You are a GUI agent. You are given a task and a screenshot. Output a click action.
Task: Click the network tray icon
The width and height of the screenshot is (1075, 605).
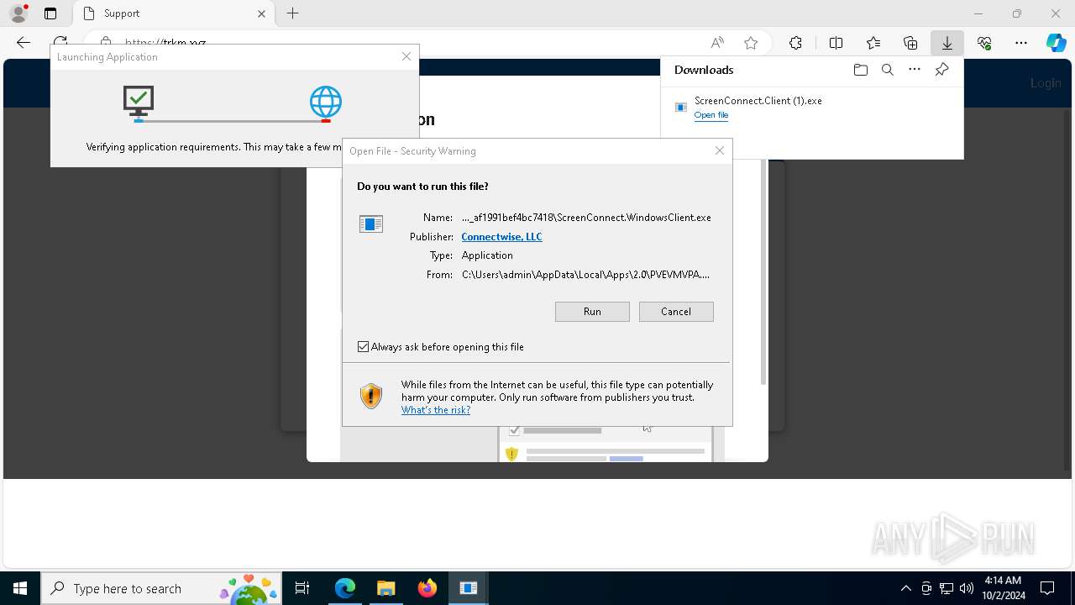pyautogui.click(x=947, y=588)
